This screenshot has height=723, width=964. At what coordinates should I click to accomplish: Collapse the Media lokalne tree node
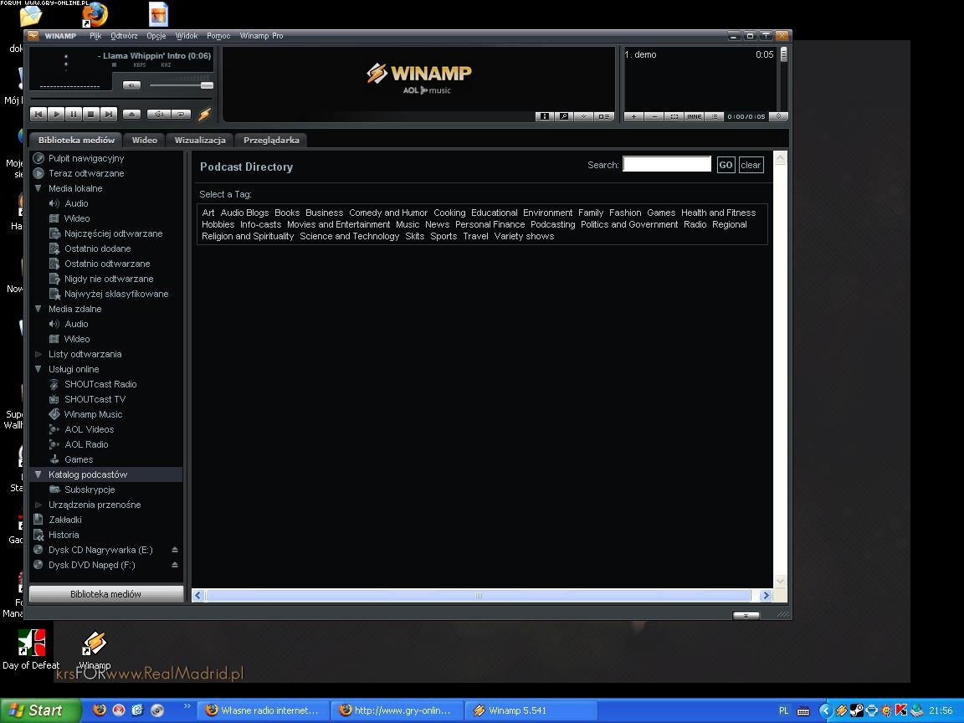coord(38,188)
